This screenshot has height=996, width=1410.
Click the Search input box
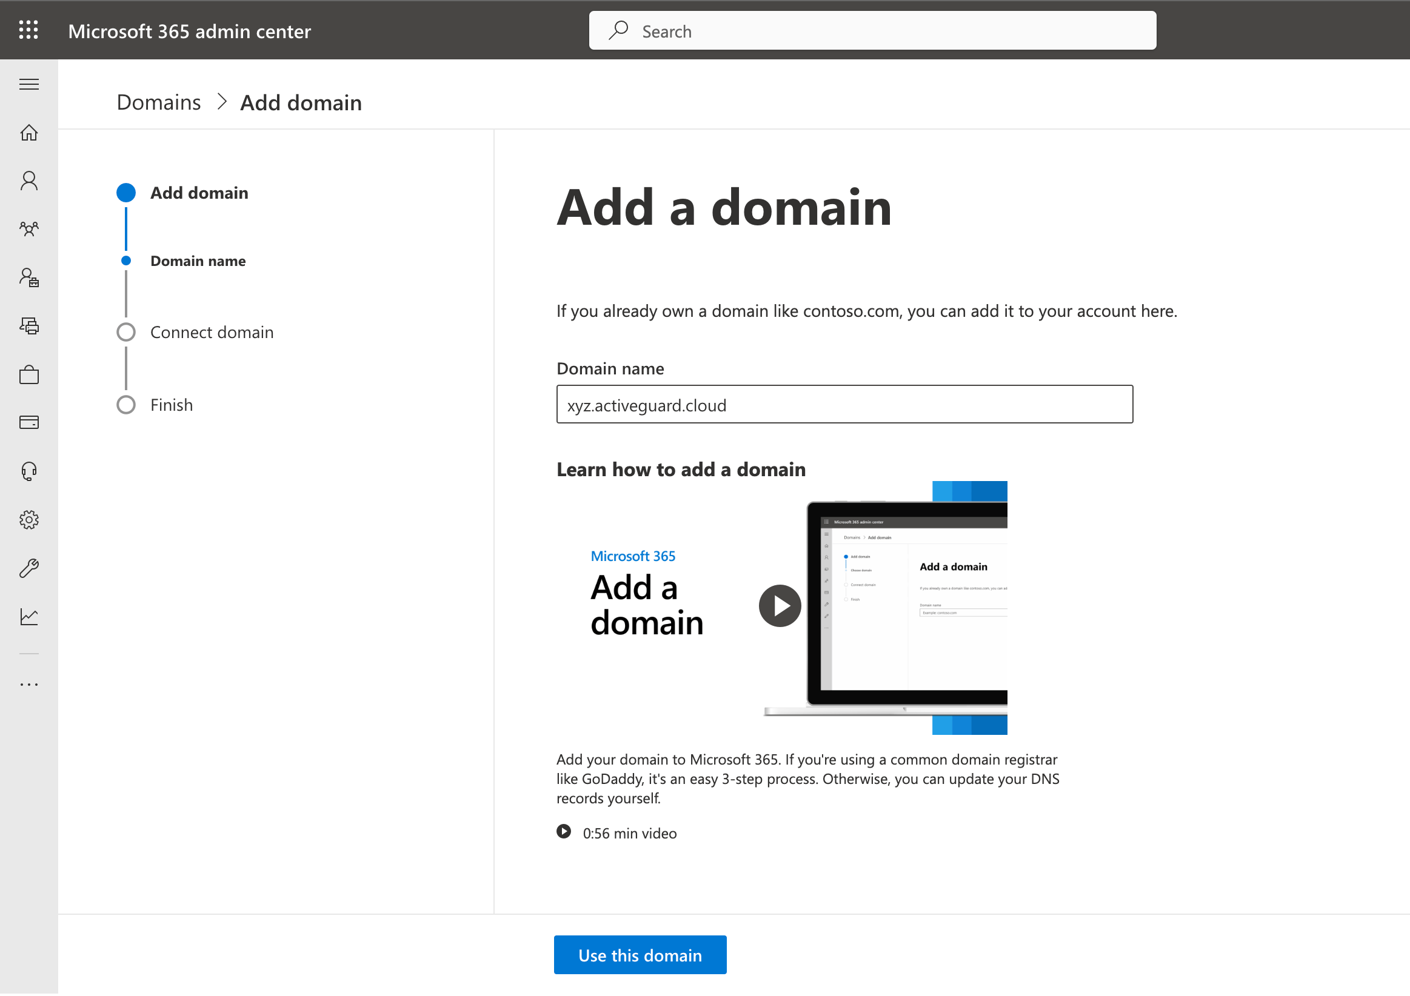(873, 30)
